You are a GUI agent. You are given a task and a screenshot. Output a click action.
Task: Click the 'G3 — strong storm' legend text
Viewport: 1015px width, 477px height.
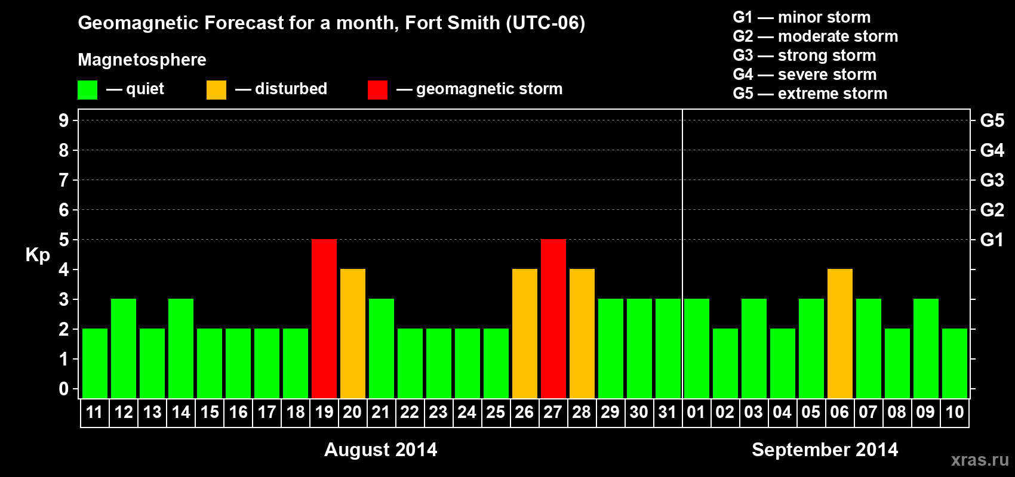coord(805,55)
